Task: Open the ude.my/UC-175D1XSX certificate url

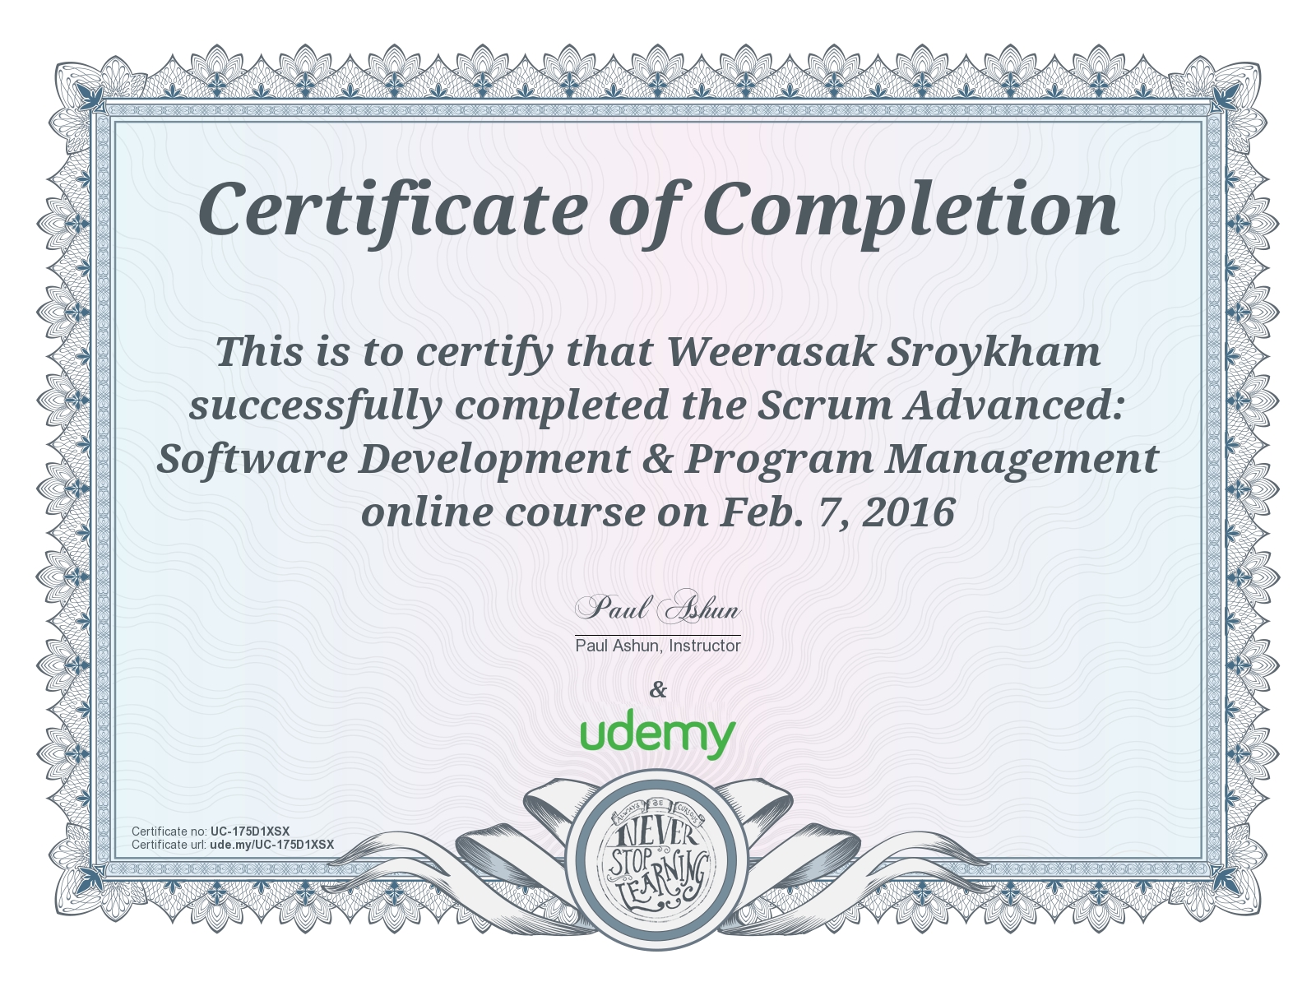Action: (x=272, y=845)
